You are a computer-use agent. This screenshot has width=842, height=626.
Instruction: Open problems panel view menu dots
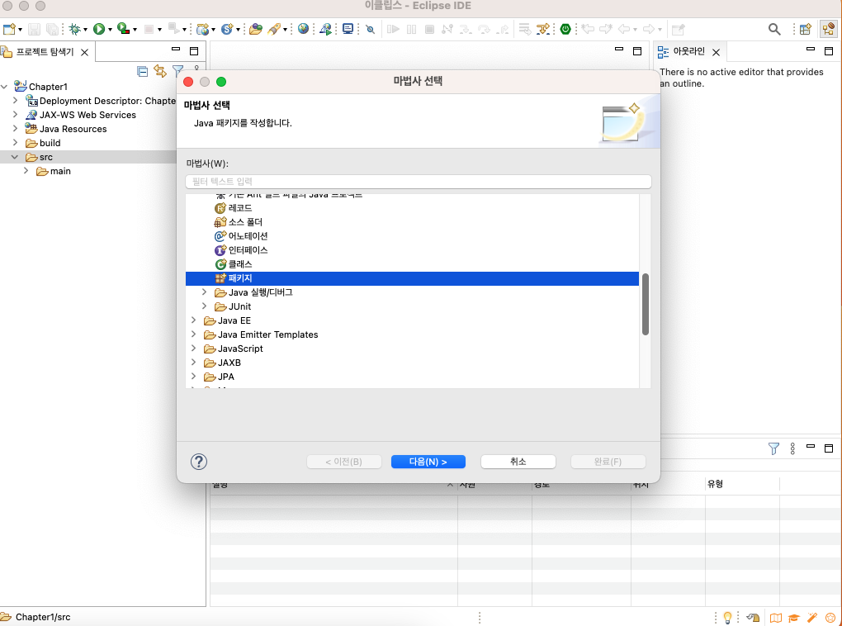[x=792, y=448]
